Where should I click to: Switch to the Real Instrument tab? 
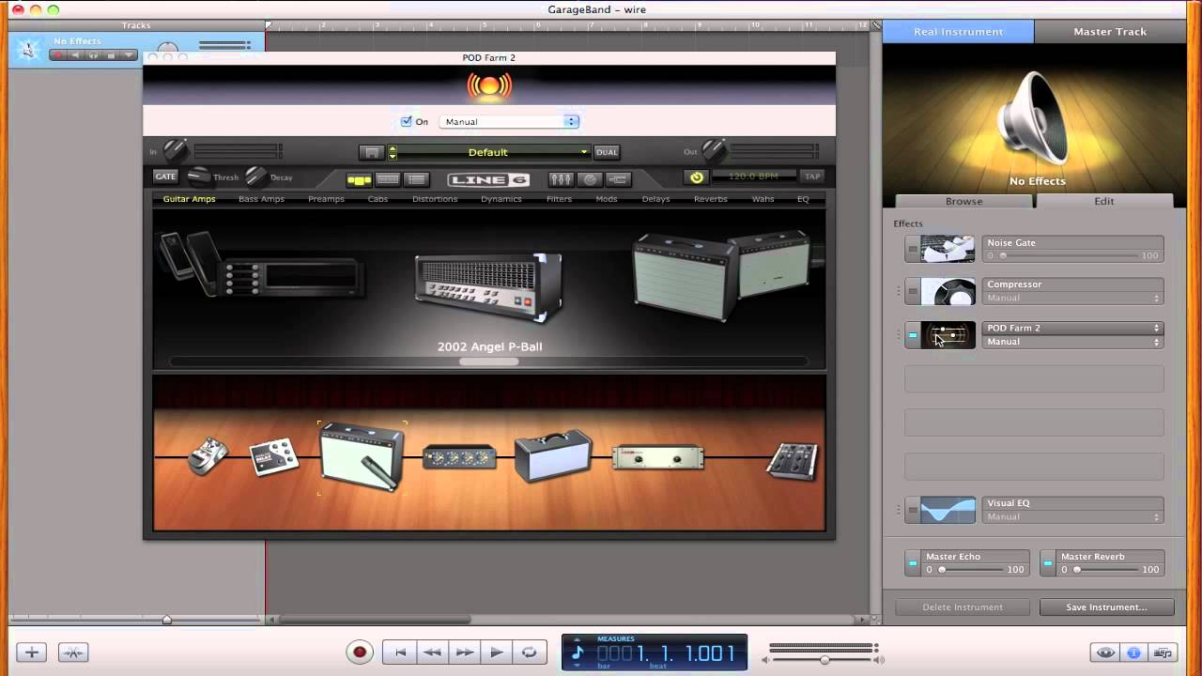(x=958, y=31)
